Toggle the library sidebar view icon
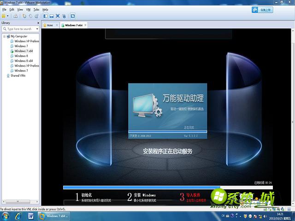The width and height of the screenshot is (295, 221). pos(46,16)
